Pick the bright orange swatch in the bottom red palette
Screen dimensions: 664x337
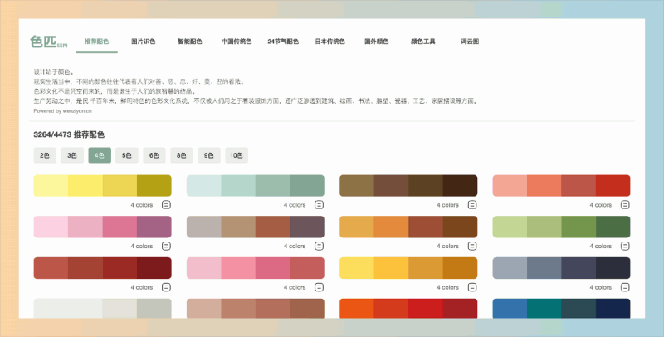[x=357, y=309]
